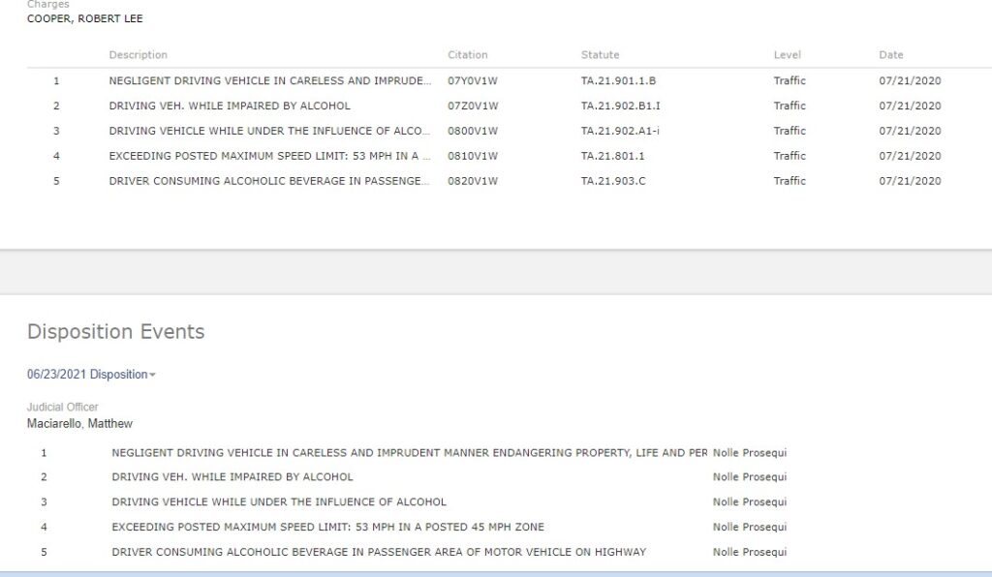Select citation 07Y0V1W
The image size is (992, 577).
click(473, 81)
